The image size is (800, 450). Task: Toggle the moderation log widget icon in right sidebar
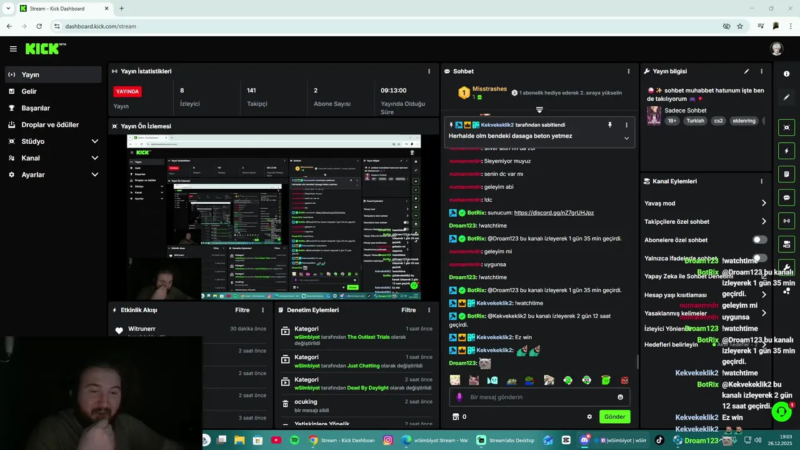[x=786, y=244]
